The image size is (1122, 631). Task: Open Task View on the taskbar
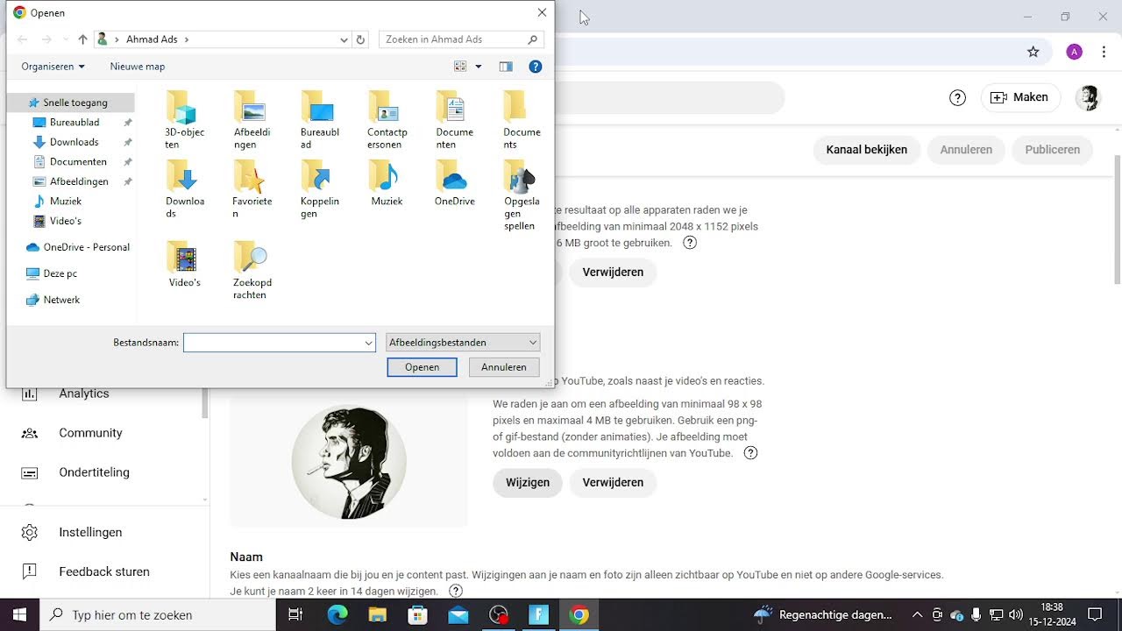[295, 614]
